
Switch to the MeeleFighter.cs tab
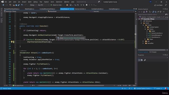click(30, 9)
